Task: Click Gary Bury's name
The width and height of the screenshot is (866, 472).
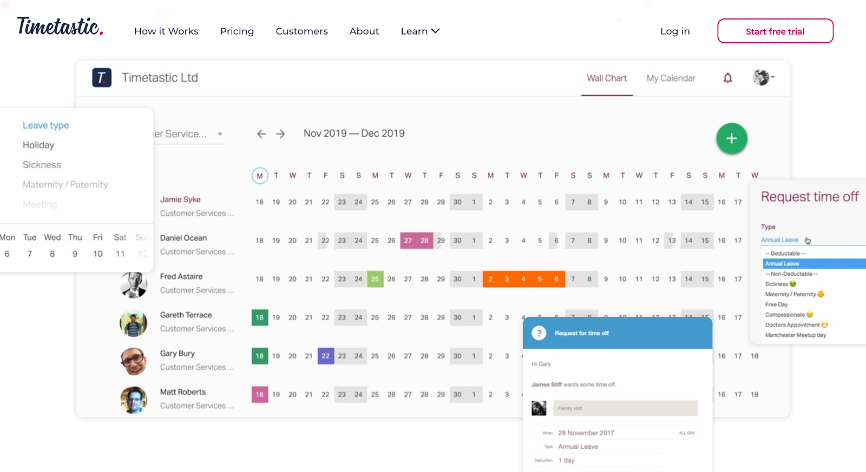Action: click(178, 354)
